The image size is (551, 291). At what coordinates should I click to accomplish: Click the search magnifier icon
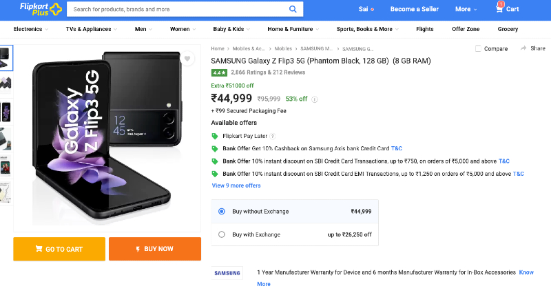pyautogui.click(x=293, y=10)
